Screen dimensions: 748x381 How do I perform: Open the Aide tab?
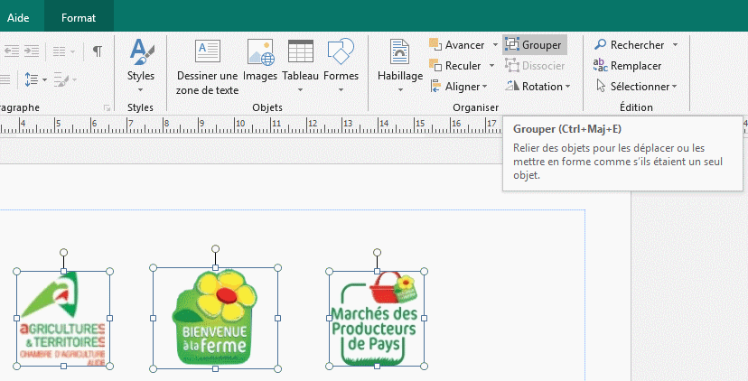[18, 17]
